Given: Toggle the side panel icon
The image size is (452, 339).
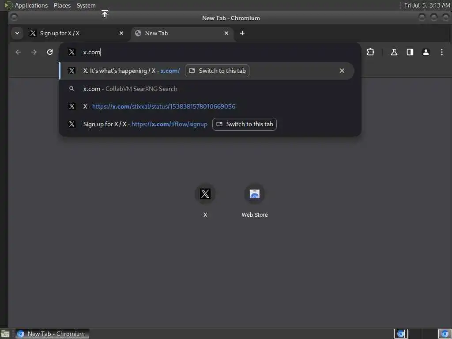Looking at the screenshot, I should (410, 52).
